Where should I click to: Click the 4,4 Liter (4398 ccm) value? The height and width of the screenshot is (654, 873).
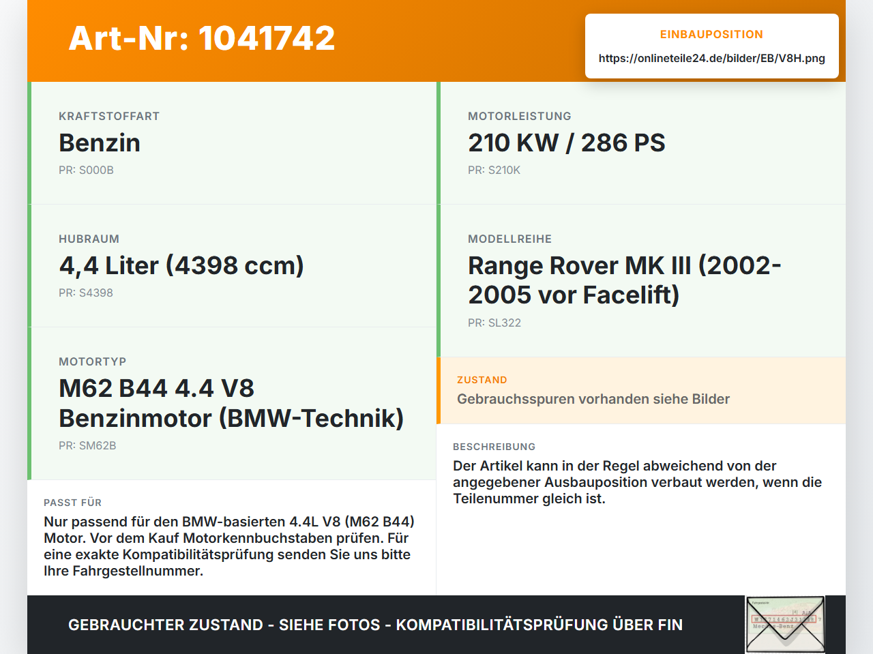click(181, 265)
